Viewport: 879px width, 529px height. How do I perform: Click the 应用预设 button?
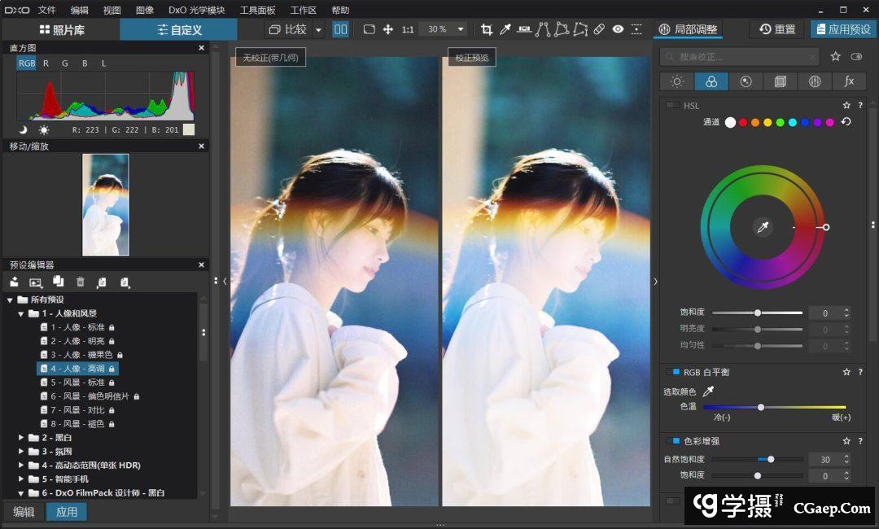point(842,29)
